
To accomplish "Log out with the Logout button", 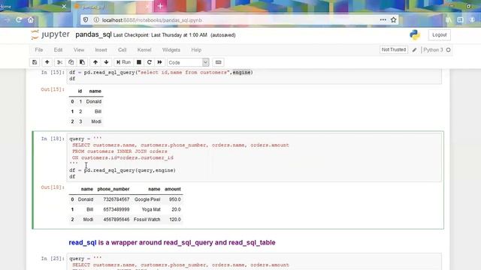I will (x=439, y=35).
